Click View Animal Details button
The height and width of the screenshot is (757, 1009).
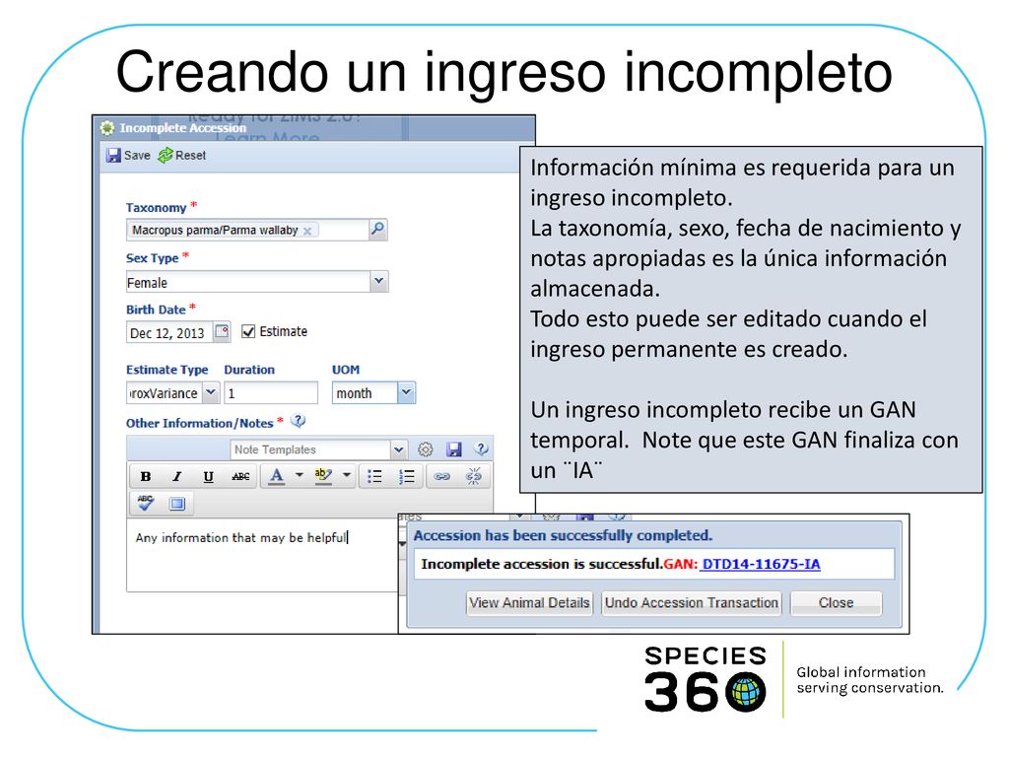(x=529, y=603)
